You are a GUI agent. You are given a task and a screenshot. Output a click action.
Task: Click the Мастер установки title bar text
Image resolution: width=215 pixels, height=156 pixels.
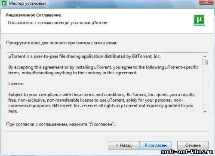click(x=27, y=3)
